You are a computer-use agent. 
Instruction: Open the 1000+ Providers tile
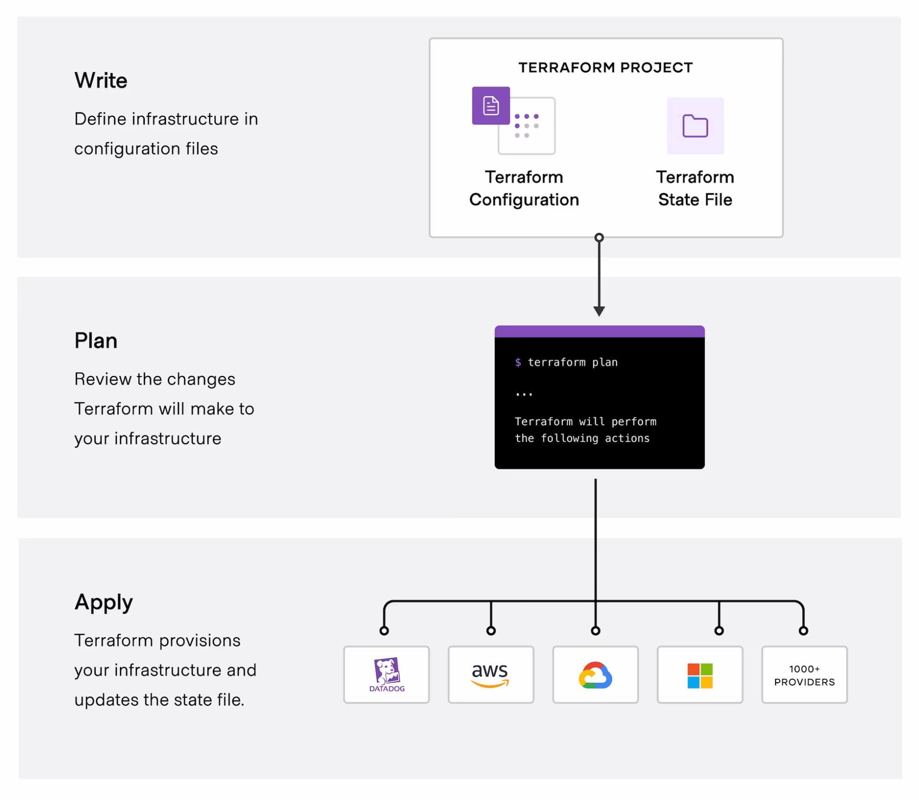[804, 674]
